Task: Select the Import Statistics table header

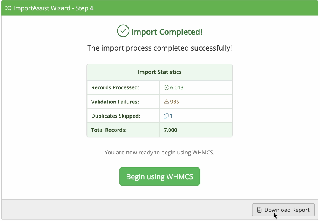Action: pyautogui.click(x=159, y=72)
